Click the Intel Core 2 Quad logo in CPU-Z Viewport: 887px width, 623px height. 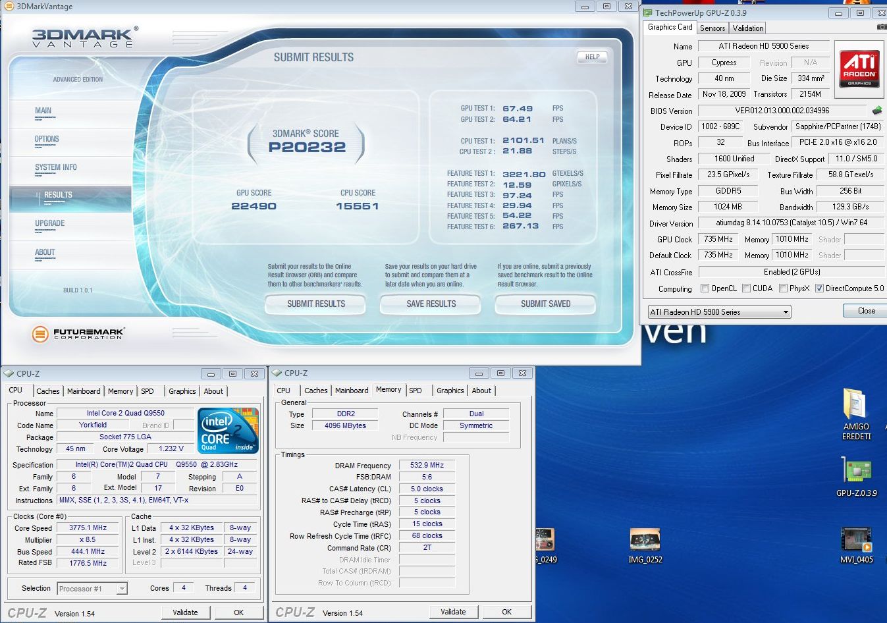[x=228, y=431]
